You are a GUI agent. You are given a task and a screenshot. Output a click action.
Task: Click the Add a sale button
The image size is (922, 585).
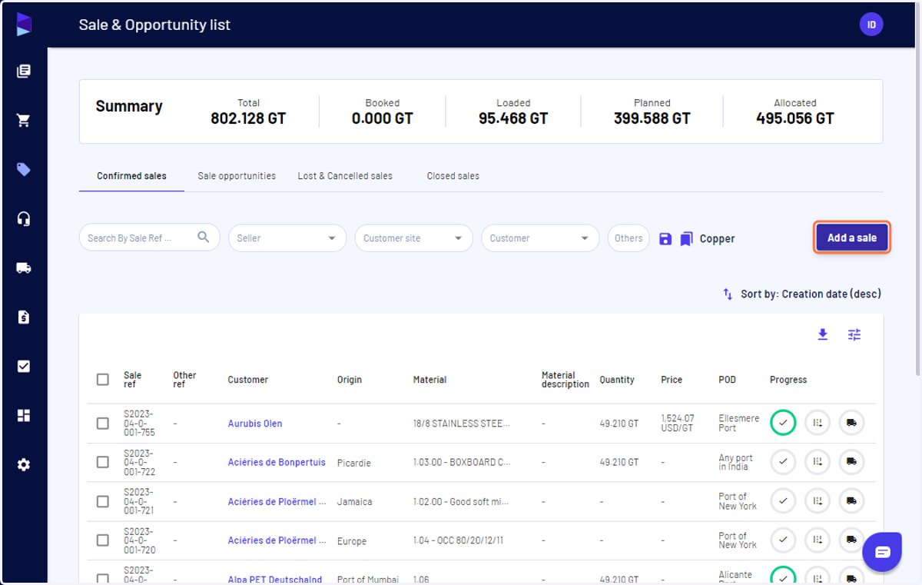pos(852,238)
